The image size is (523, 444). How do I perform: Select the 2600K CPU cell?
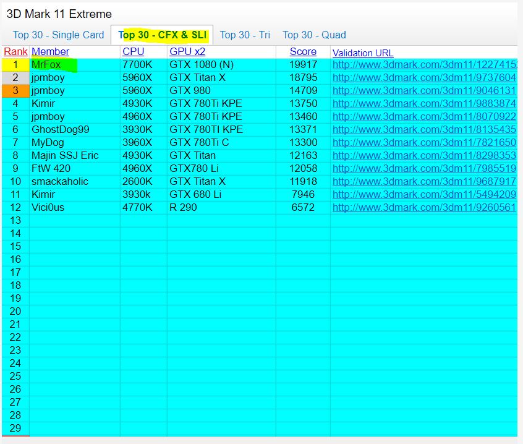[143, 181]
